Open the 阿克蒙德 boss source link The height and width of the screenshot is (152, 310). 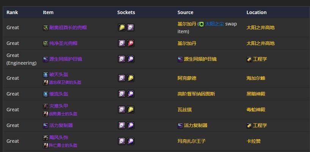pyautogui.click(x=187, y=78)
